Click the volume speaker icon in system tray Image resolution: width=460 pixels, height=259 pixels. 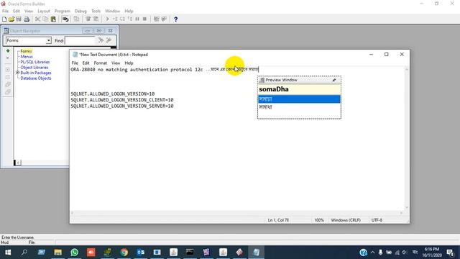coord(405,253)
